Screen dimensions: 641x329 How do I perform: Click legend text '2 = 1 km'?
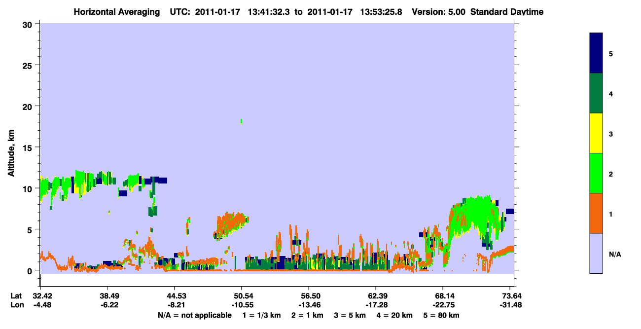[x=308, y=315]
